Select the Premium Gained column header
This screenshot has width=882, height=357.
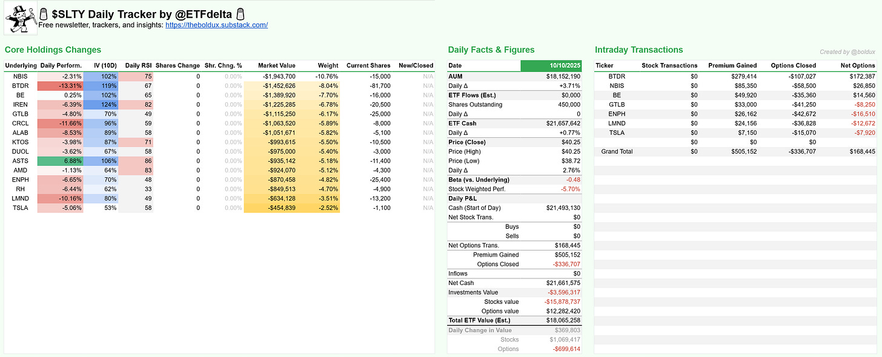coord(732,65)
